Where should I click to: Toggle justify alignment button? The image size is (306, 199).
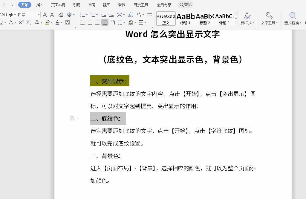point(105,22)
